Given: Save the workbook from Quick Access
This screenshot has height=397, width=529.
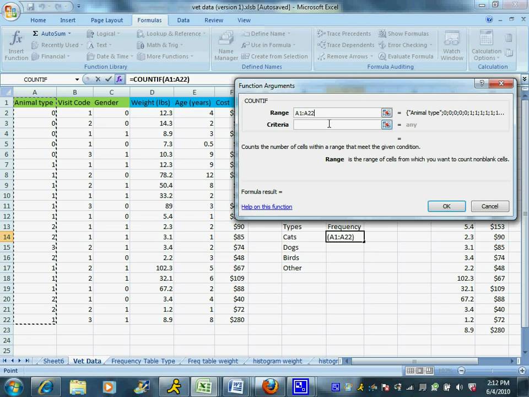Looking at the screenshot, I should click(x=30, y=7).
